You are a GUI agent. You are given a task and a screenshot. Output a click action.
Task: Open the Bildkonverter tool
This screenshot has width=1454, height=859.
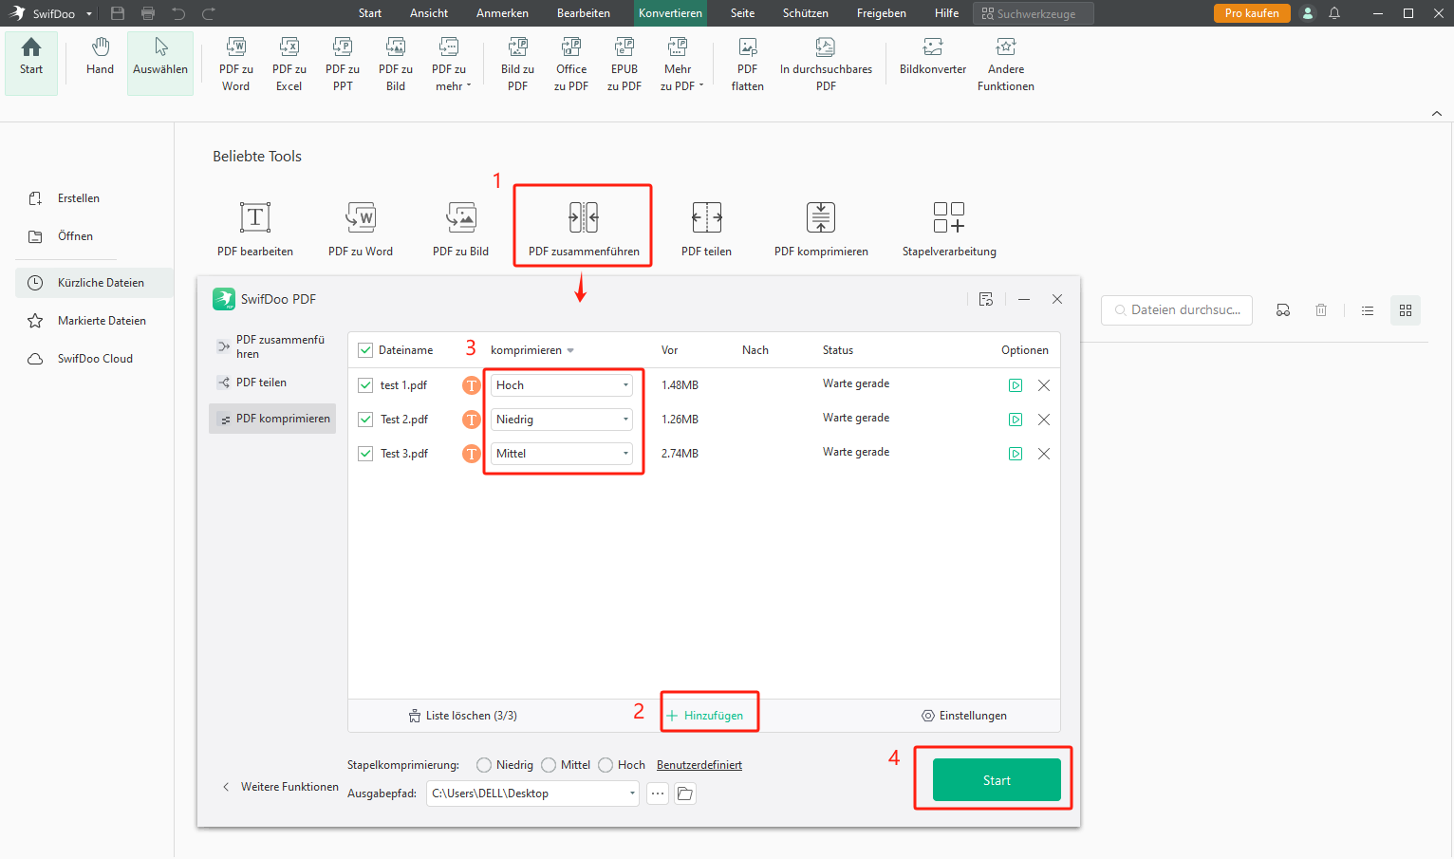(933, 57)
